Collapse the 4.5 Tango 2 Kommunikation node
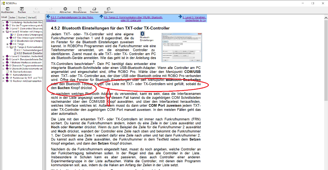The width and height of the screenshot is (328, 170). pyautogui.click(x=7, y=47)
